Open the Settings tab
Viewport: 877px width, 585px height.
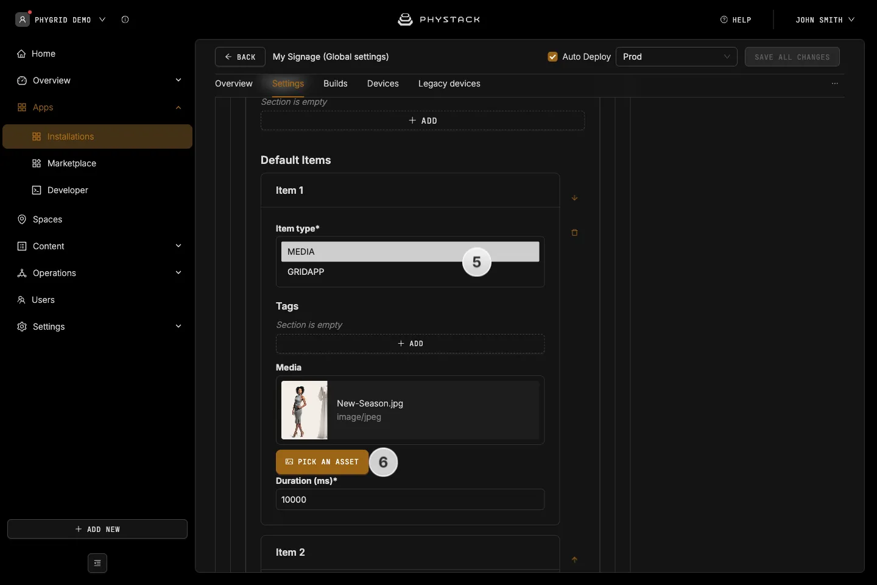[x=288, y=83]
